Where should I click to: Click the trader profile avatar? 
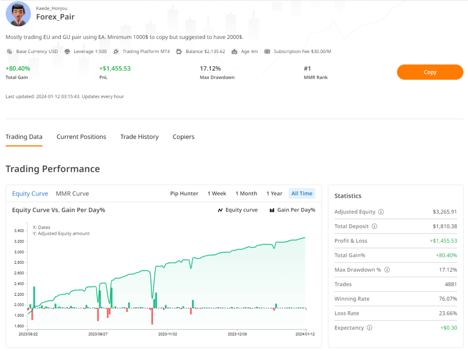[18, 14]
